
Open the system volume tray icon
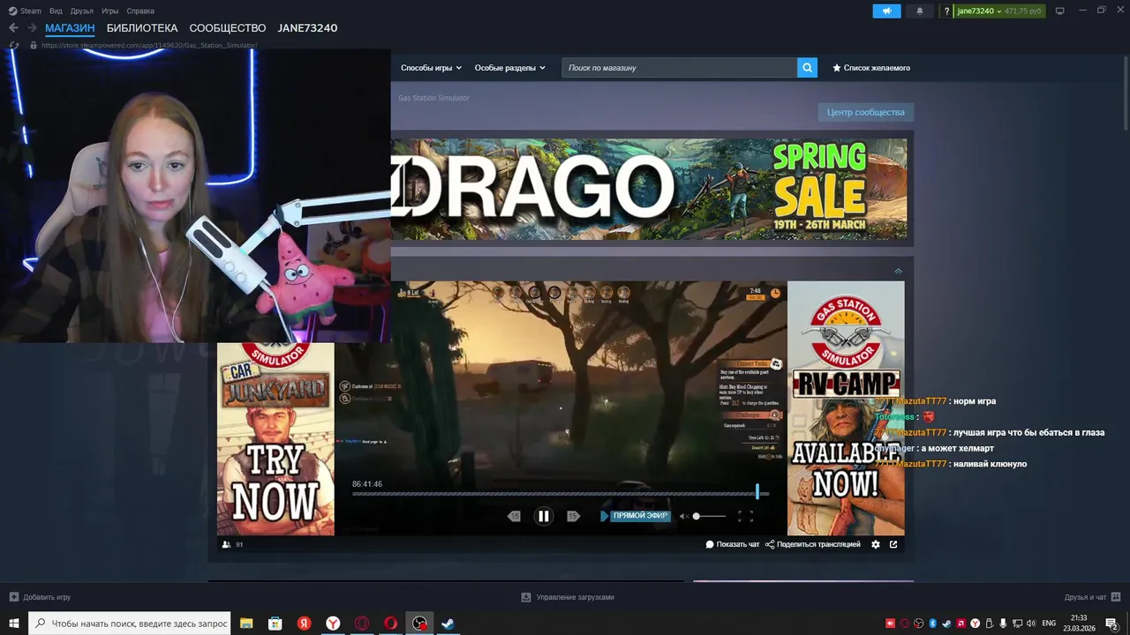point(1030,624)
